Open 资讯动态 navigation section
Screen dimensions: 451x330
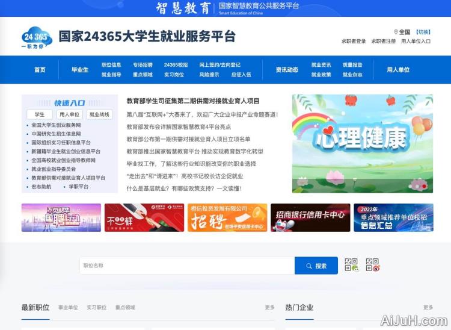pos(287,70)
